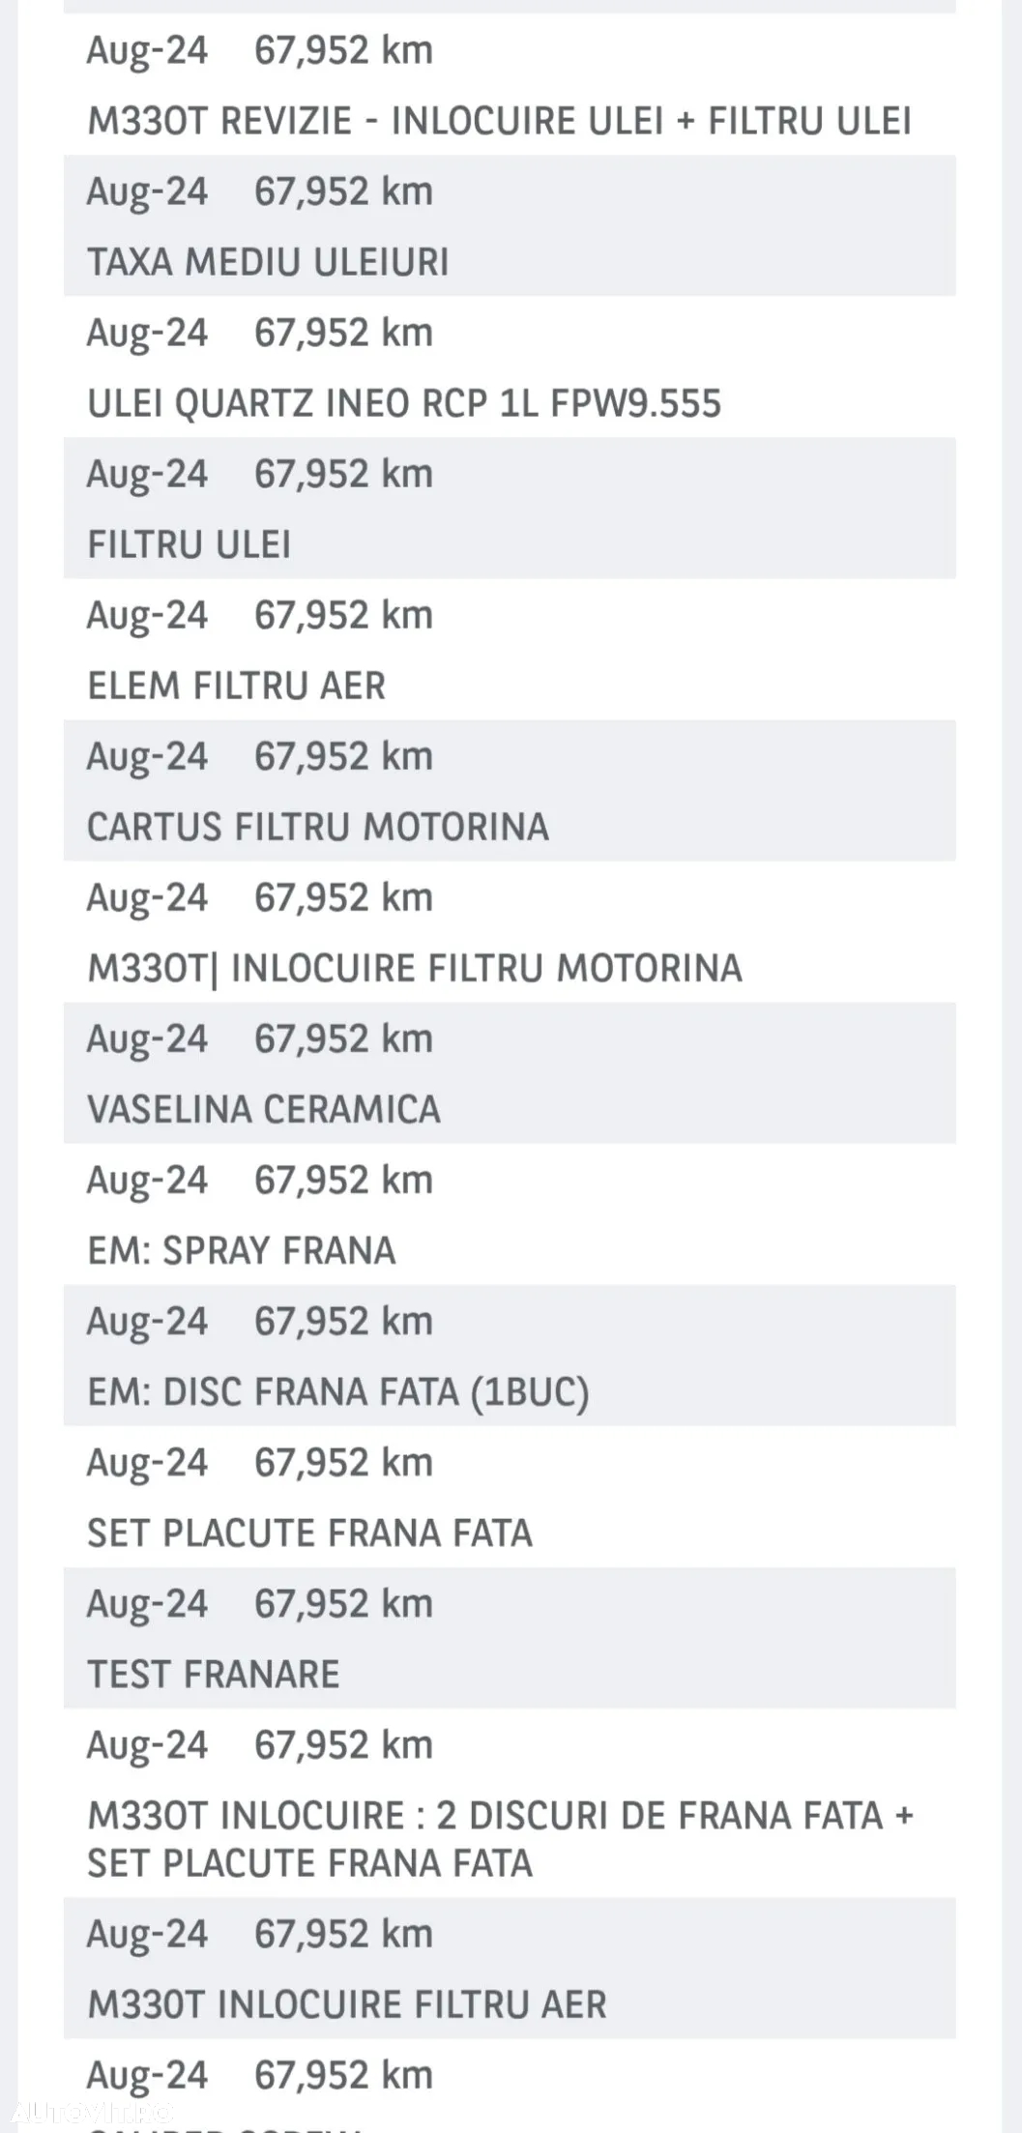
Task: Click the Aug-24 date on FILTRU ULEI row
Action: (147, 474)
